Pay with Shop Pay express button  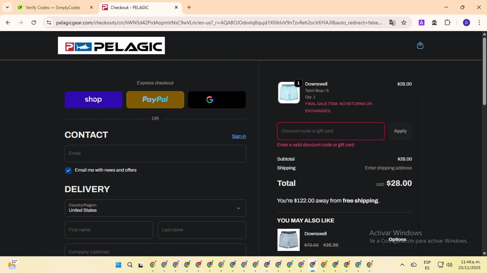[94, 99]
